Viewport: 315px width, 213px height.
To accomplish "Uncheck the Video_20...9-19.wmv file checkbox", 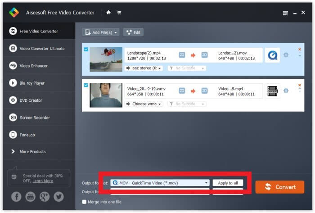I will [86, 85].
